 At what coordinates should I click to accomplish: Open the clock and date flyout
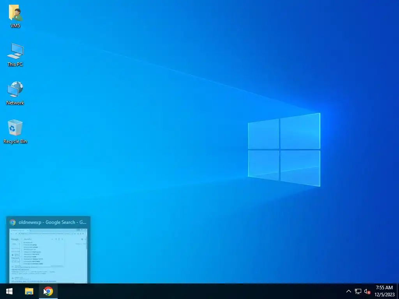pos(384,291)
